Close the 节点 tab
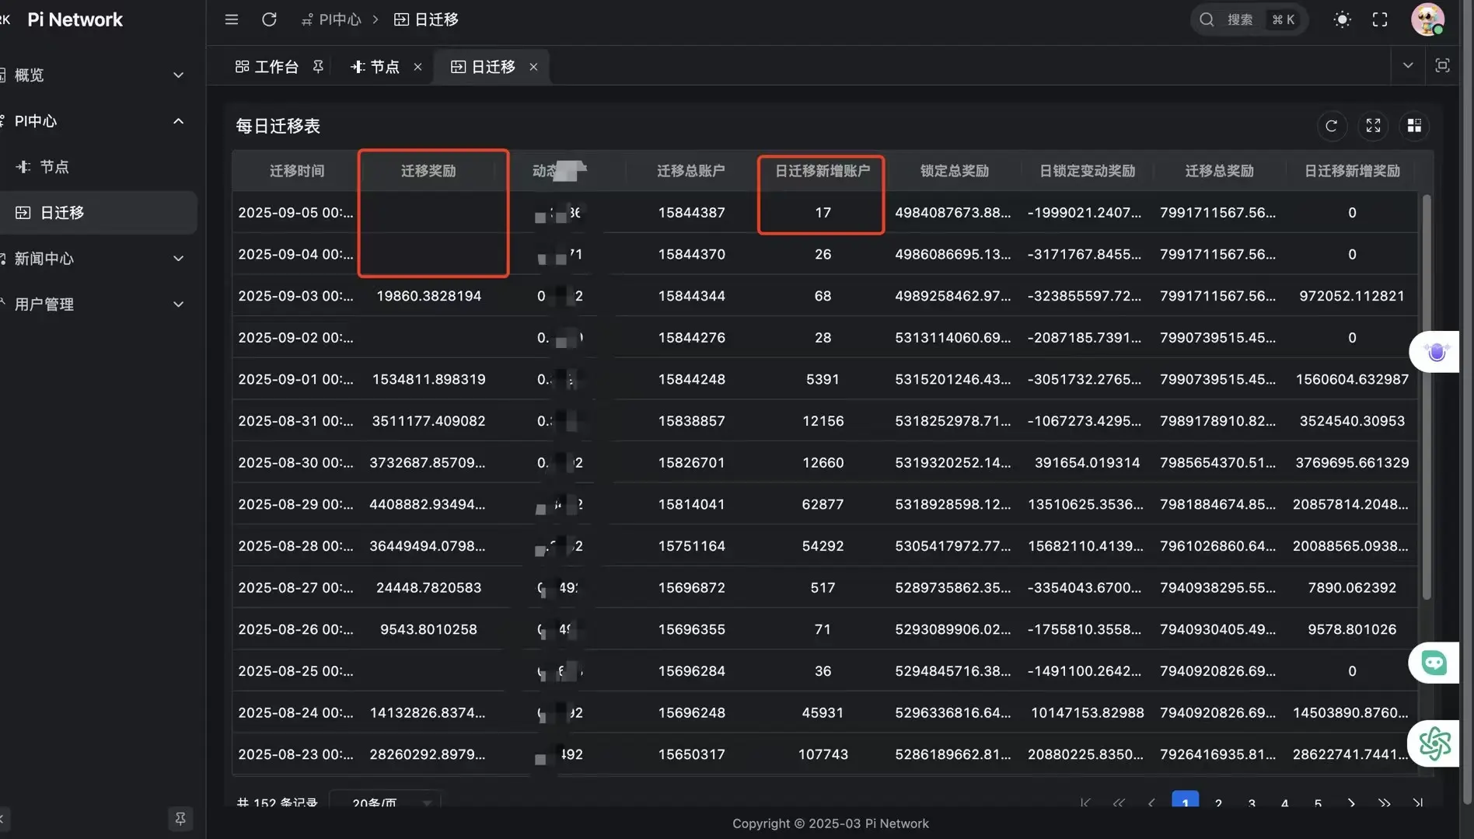Image resolution: width=1474 pixels, height=839 pixels. click(x=417, y=67)
